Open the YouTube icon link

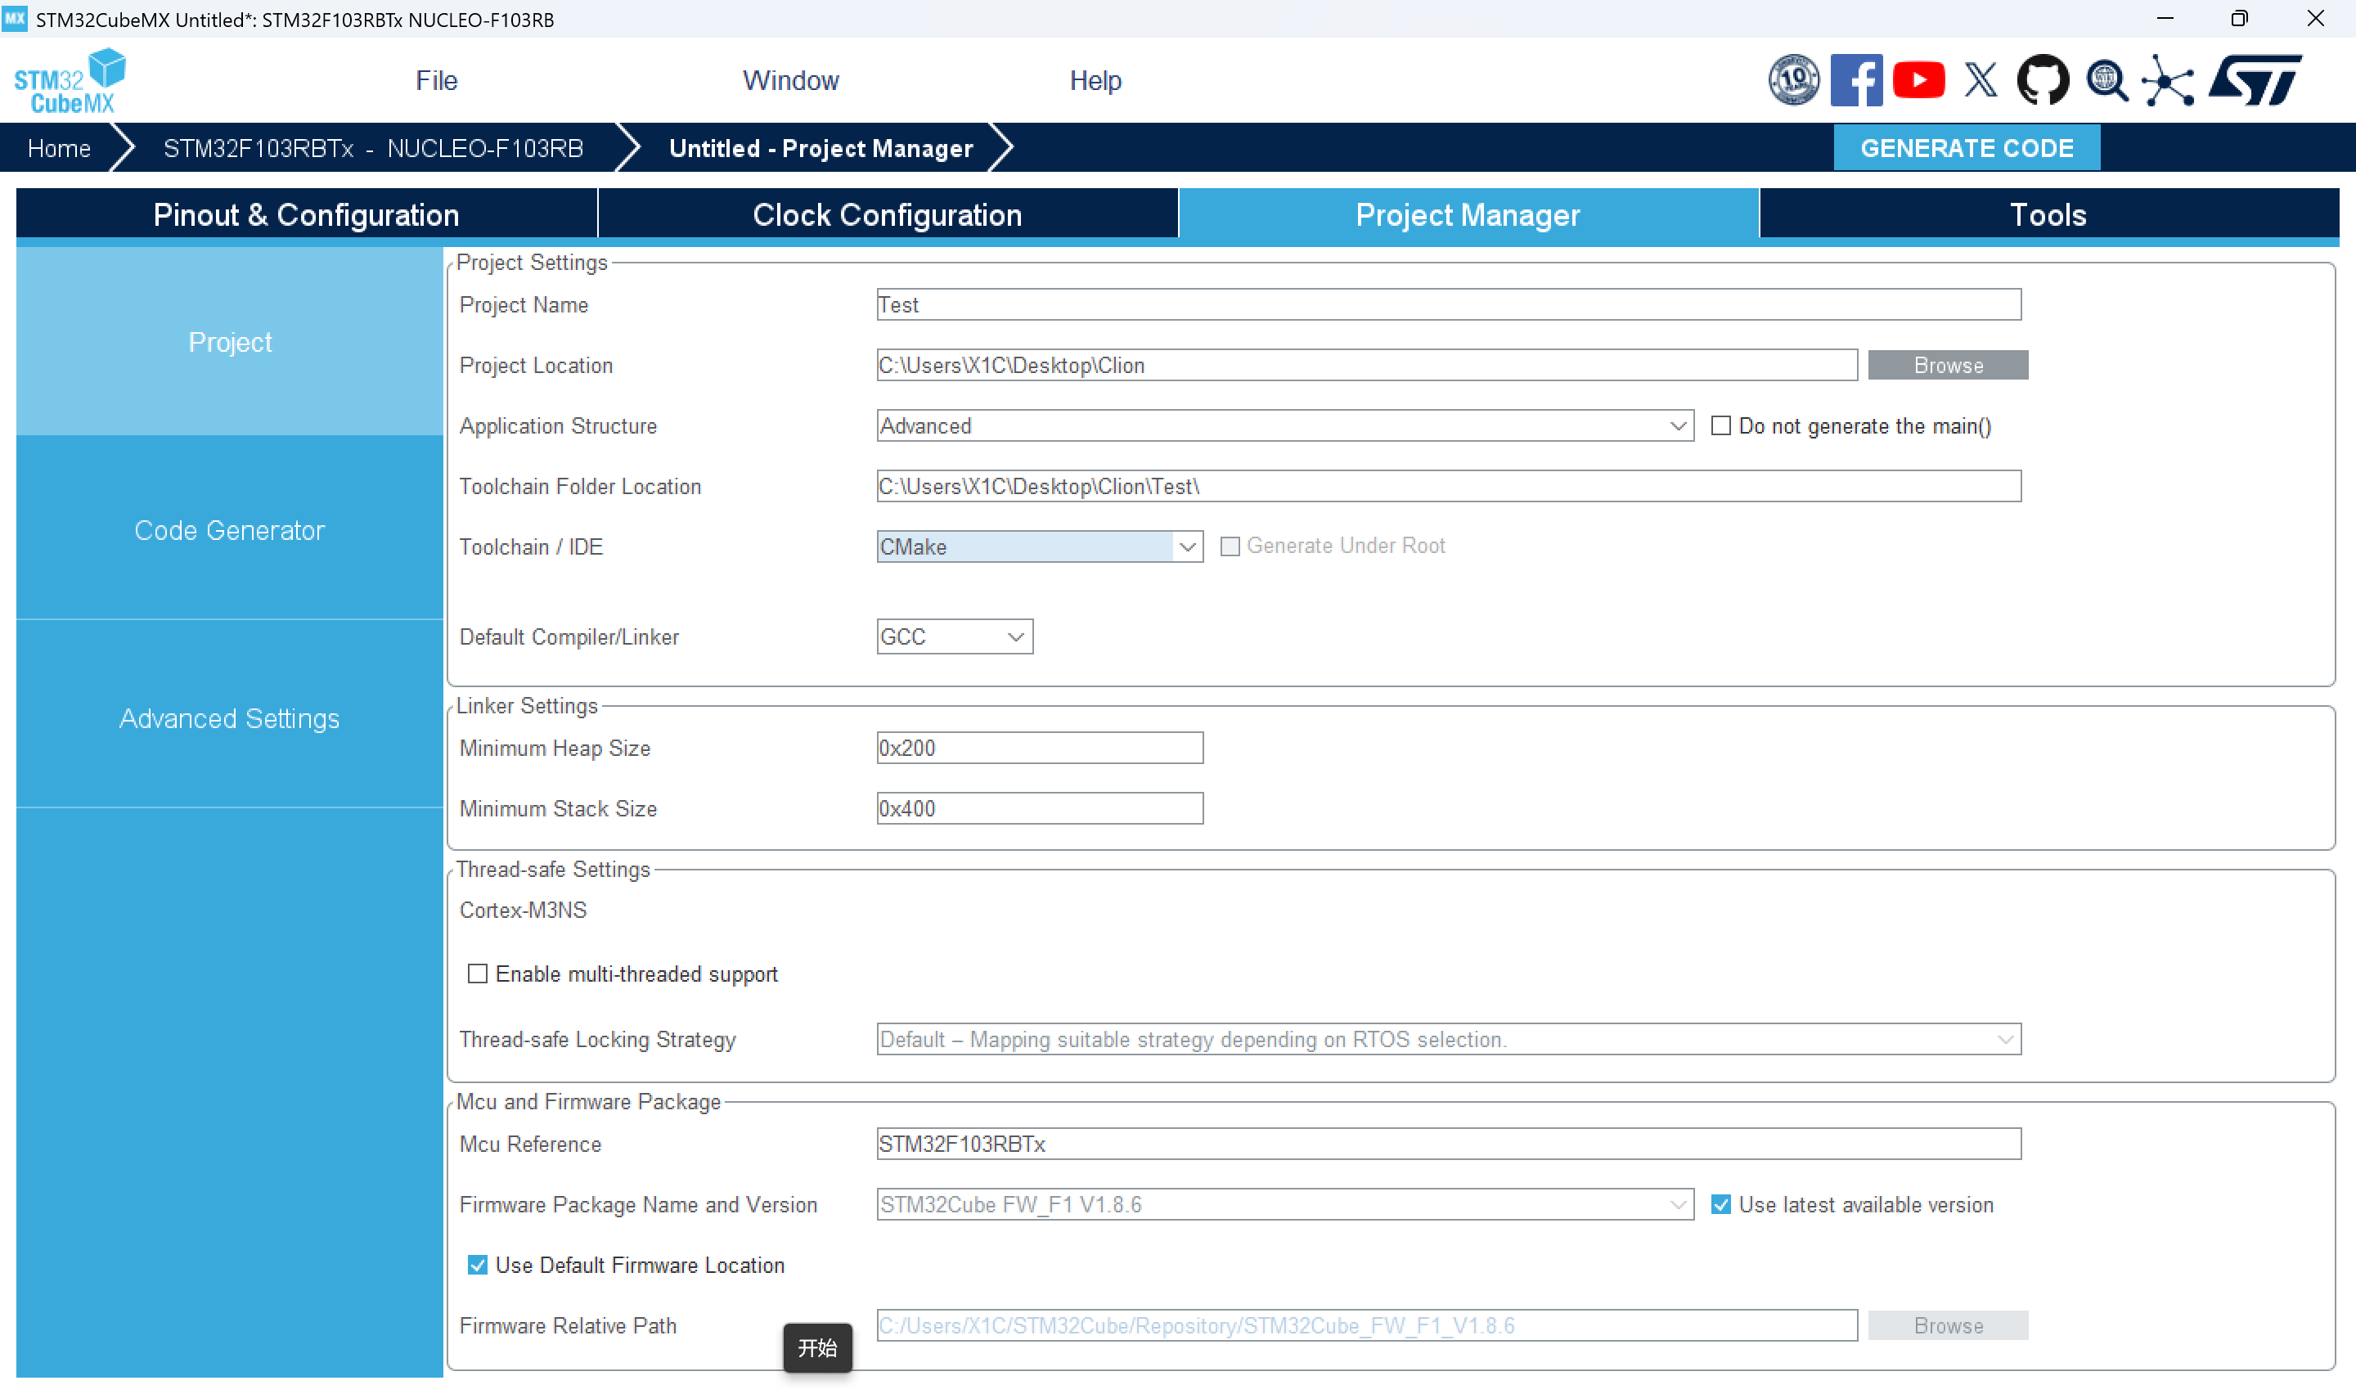click(1918, 80)
